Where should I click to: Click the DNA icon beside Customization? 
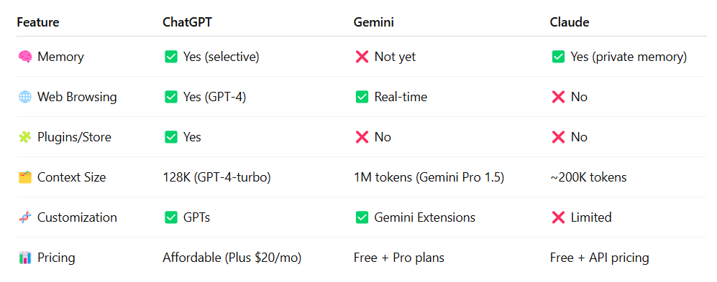(x=24, y=217)
